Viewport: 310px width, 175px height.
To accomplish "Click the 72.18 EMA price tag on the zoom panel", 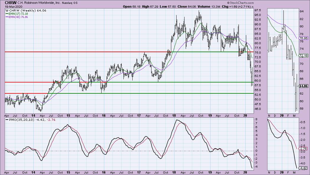I will (x=304, y=56).
